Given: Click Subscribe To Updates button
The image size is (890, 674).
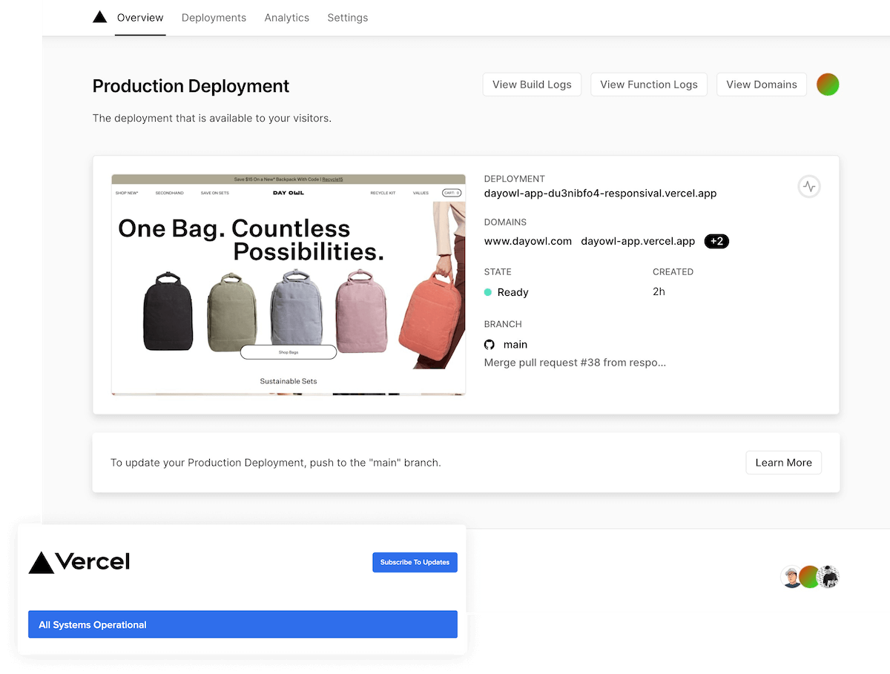Looking at the screenshot, I should [415, 562].
